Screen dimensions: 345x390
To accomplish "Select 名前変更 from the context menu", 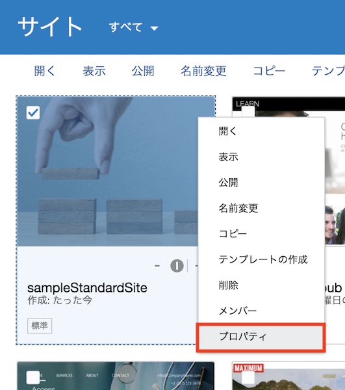I will coord(261,208).
